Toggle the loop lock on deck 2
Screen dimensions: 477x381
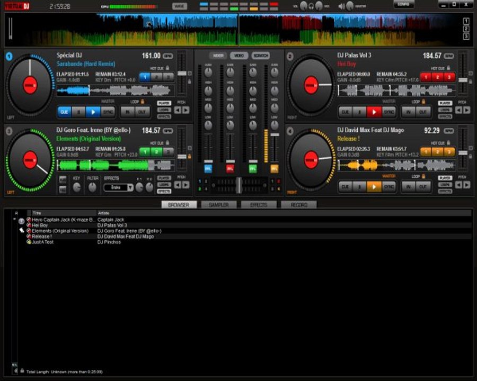[423, 102]
